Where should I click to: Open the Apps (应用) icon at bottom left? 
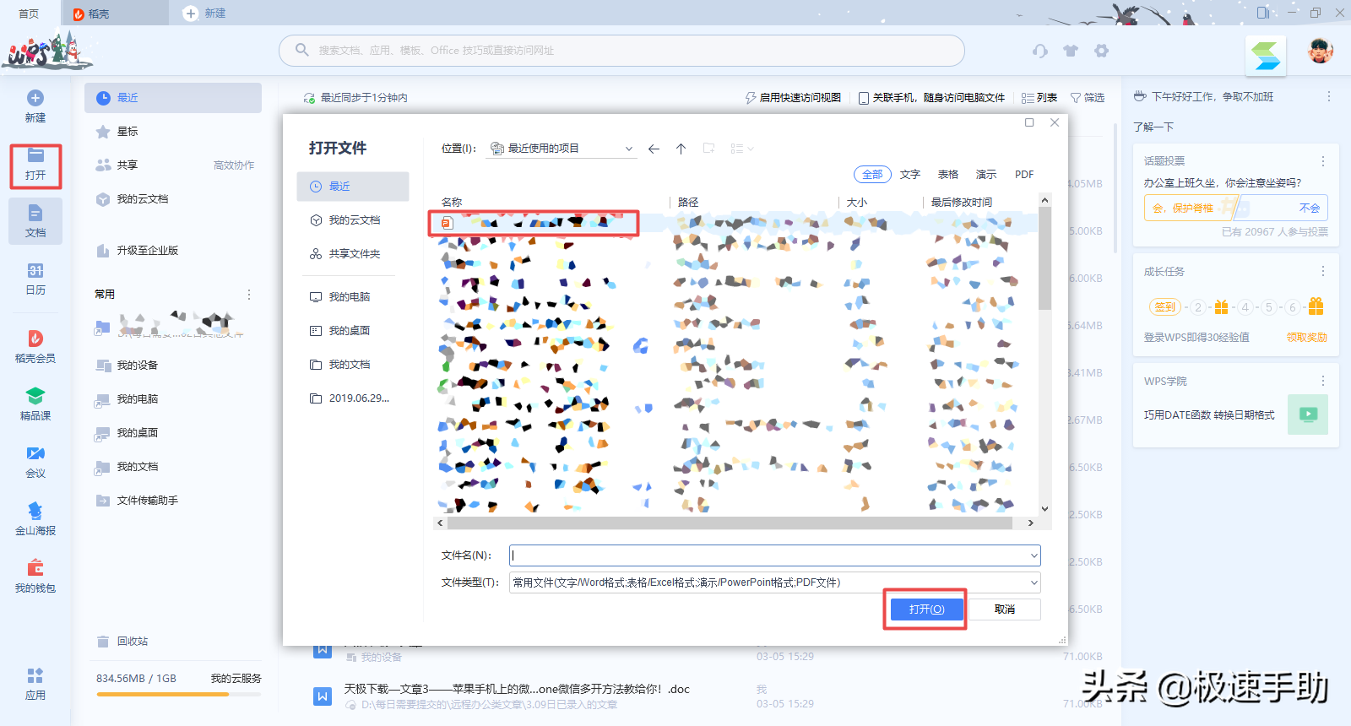(35, 684)
